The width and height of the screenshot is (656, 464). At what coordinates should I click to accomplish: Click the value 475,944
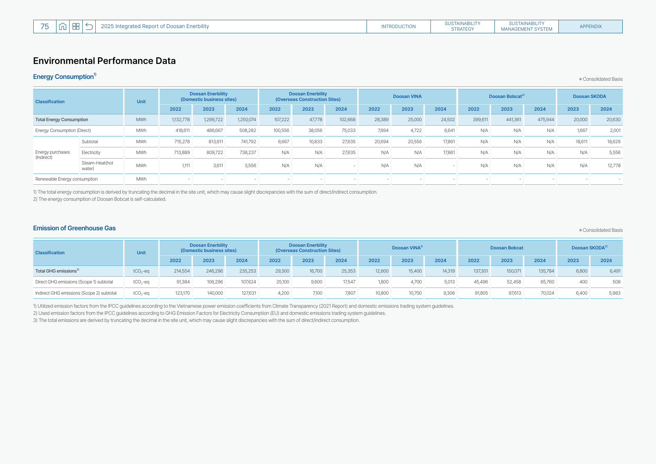pyautogui.click(x=546, y=120)
